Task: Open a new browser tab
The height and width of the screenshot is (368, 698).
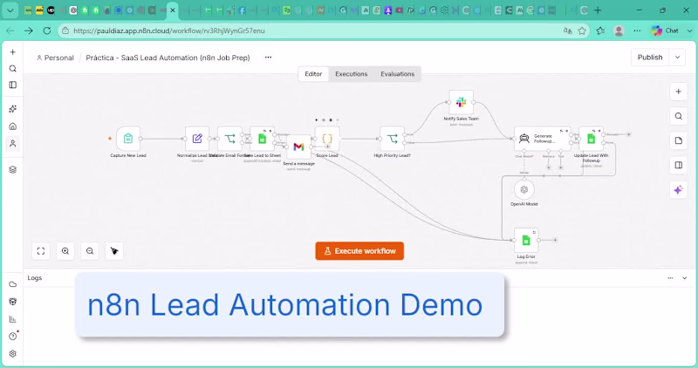Action: tap(598, 10)
